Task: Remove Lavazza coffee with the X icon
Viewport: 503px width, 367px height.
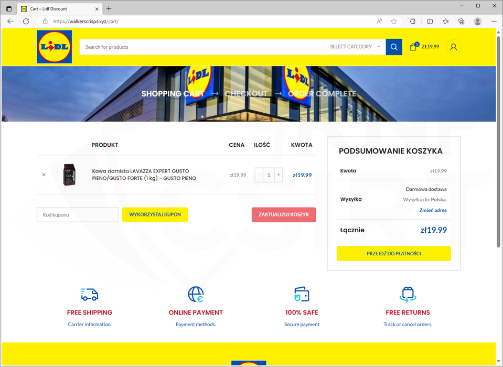Action: [44, 175]
